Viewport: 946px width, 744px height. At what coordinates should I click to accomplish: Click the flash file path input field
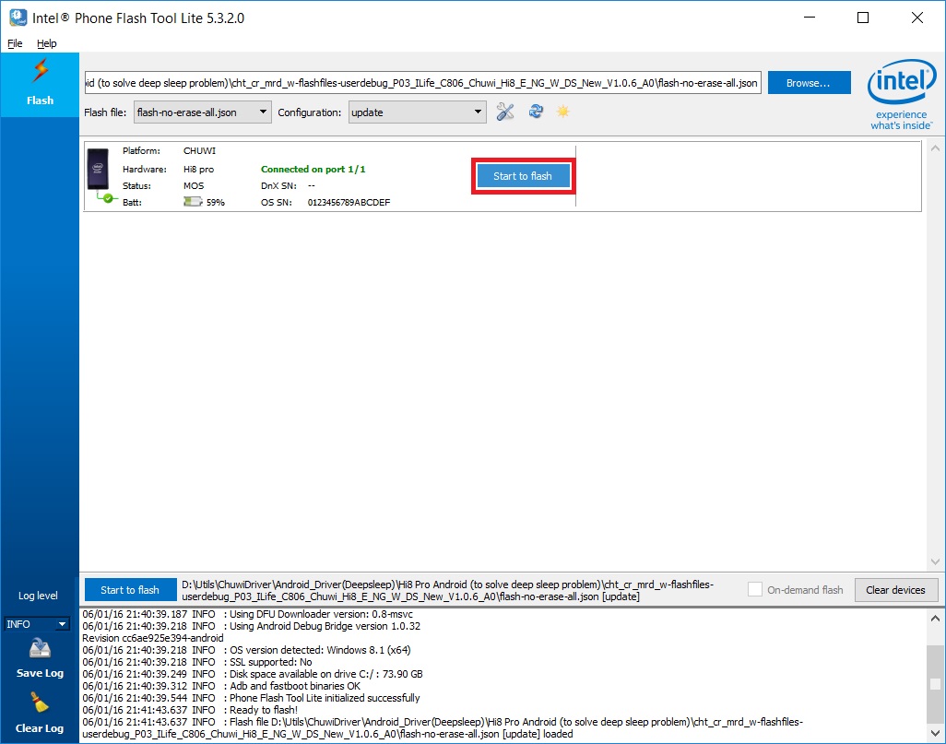tap(423, 83)
